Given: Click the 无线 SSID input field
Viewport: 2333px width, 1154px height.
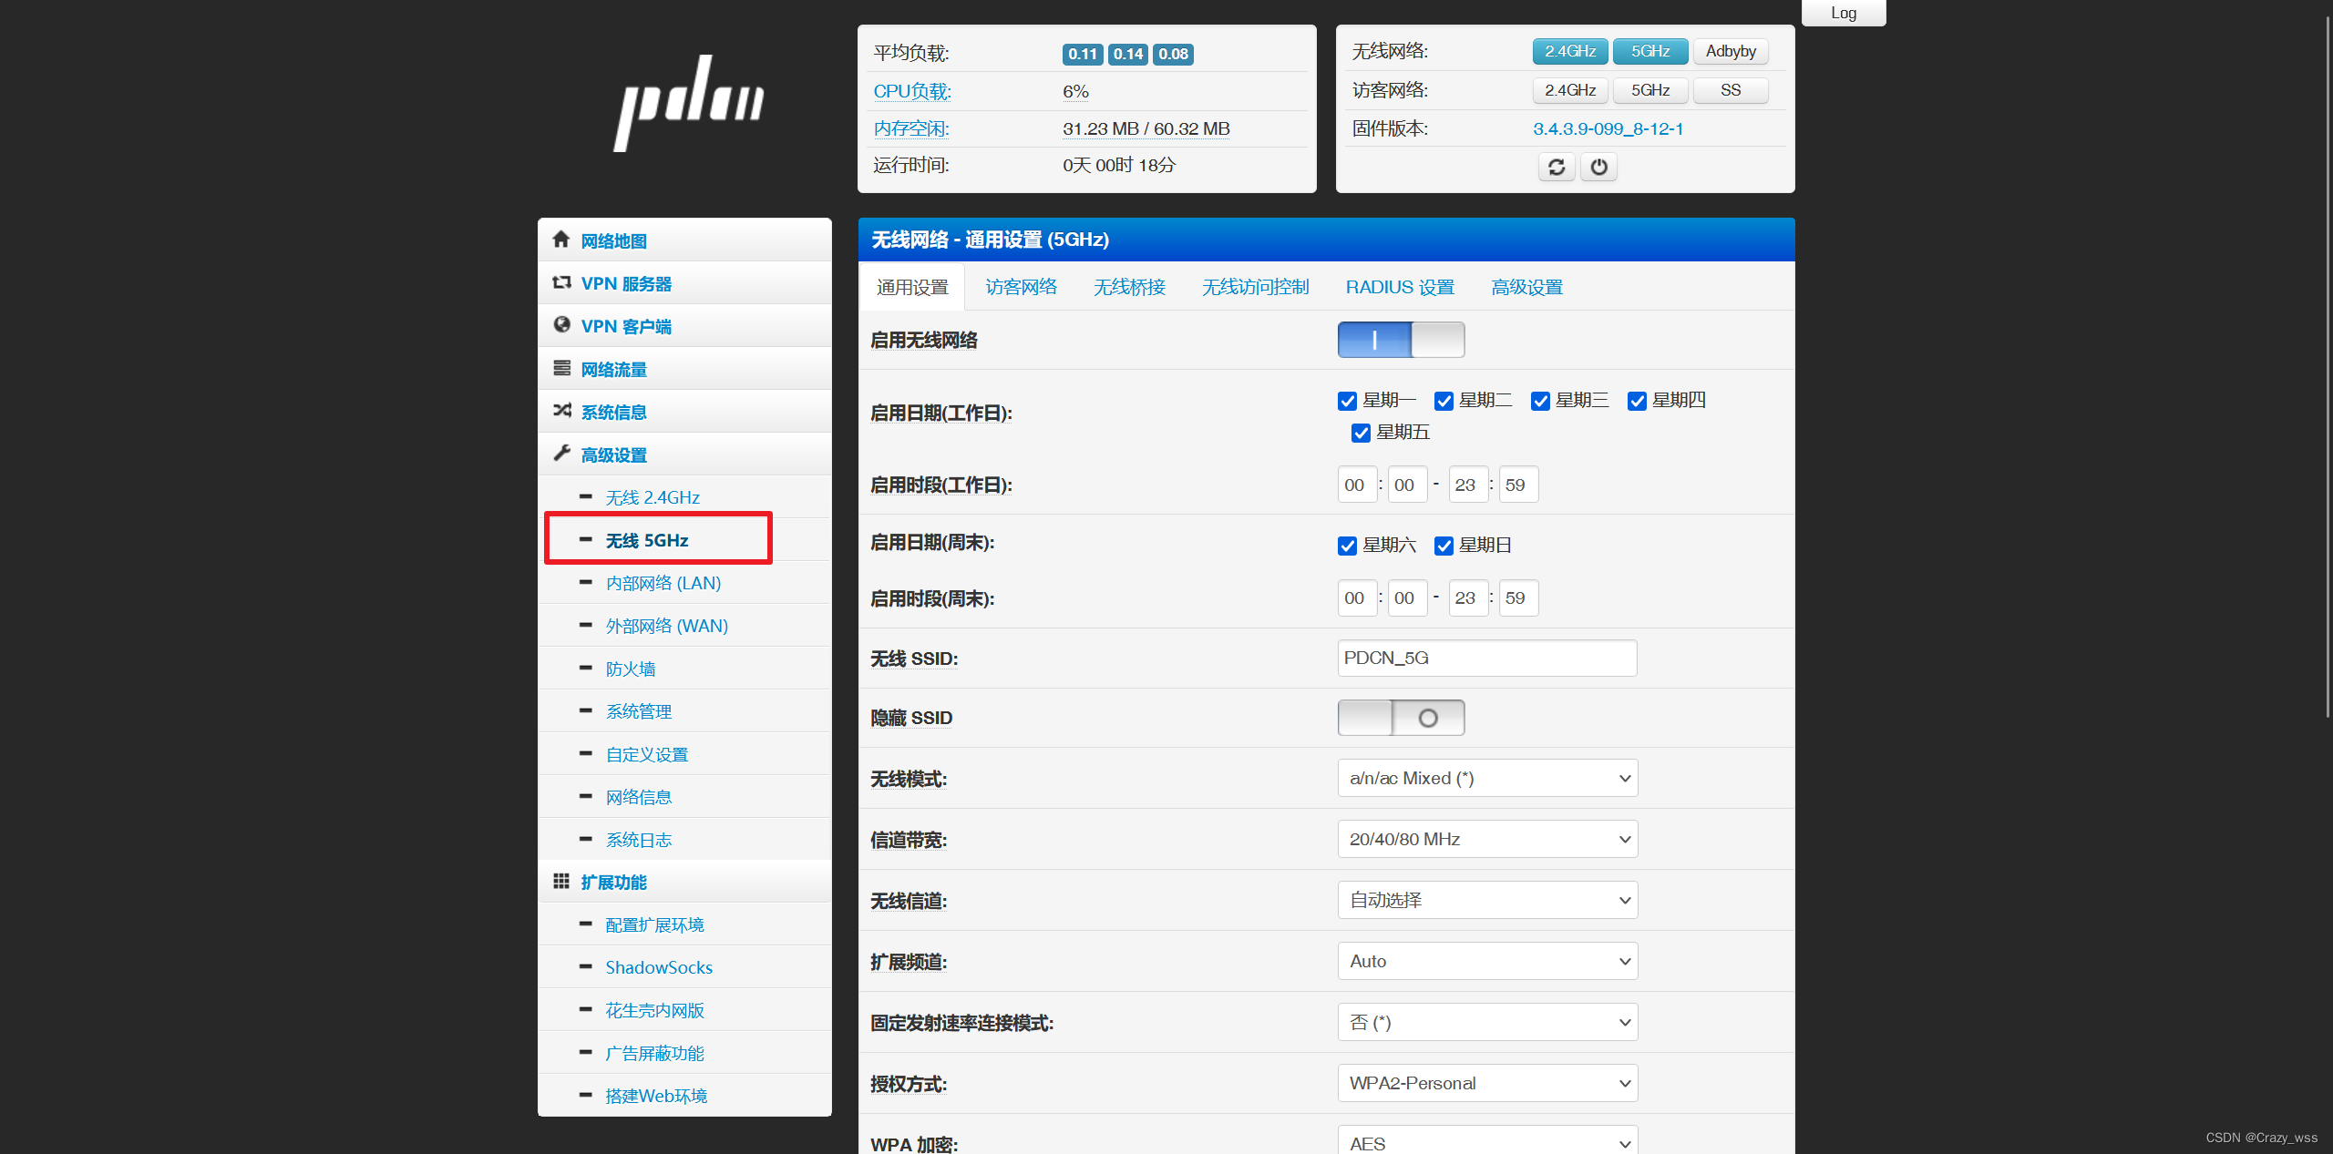Looking at the screenshot, I should point(1486,658).
